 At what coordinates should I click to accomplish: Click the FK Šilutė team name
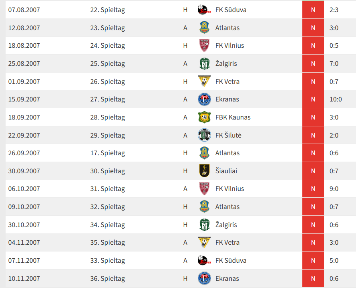pos(228,135)
